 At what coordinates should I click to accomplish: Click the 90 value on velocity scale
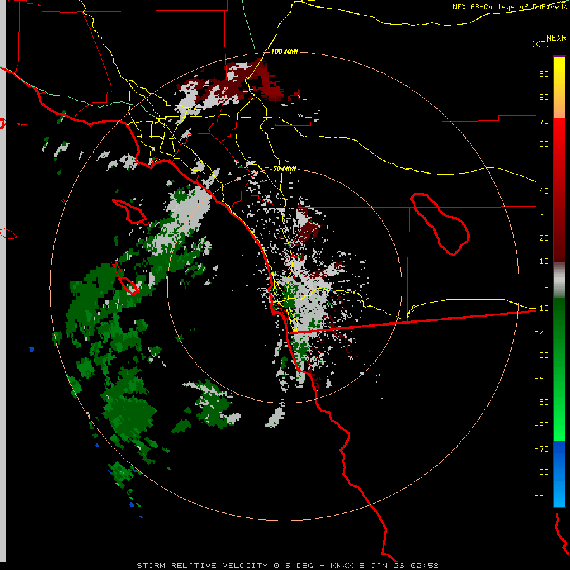tap(544, 74)
